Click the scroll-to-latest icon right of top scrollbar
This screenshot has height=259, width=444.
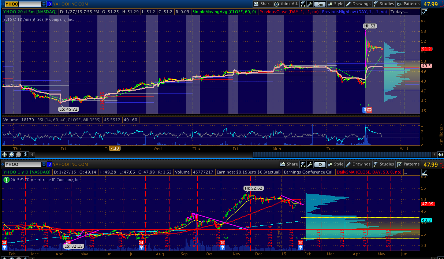coord(441,155)
